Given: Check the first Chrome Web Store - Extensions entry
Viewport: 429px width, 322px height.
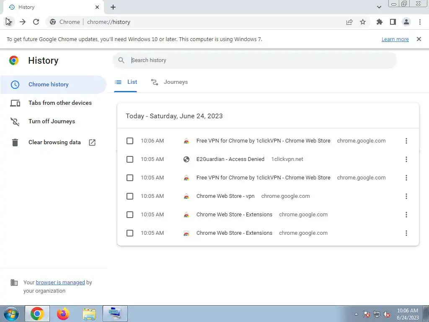Looking at the screenshot, I should [130, 215].
